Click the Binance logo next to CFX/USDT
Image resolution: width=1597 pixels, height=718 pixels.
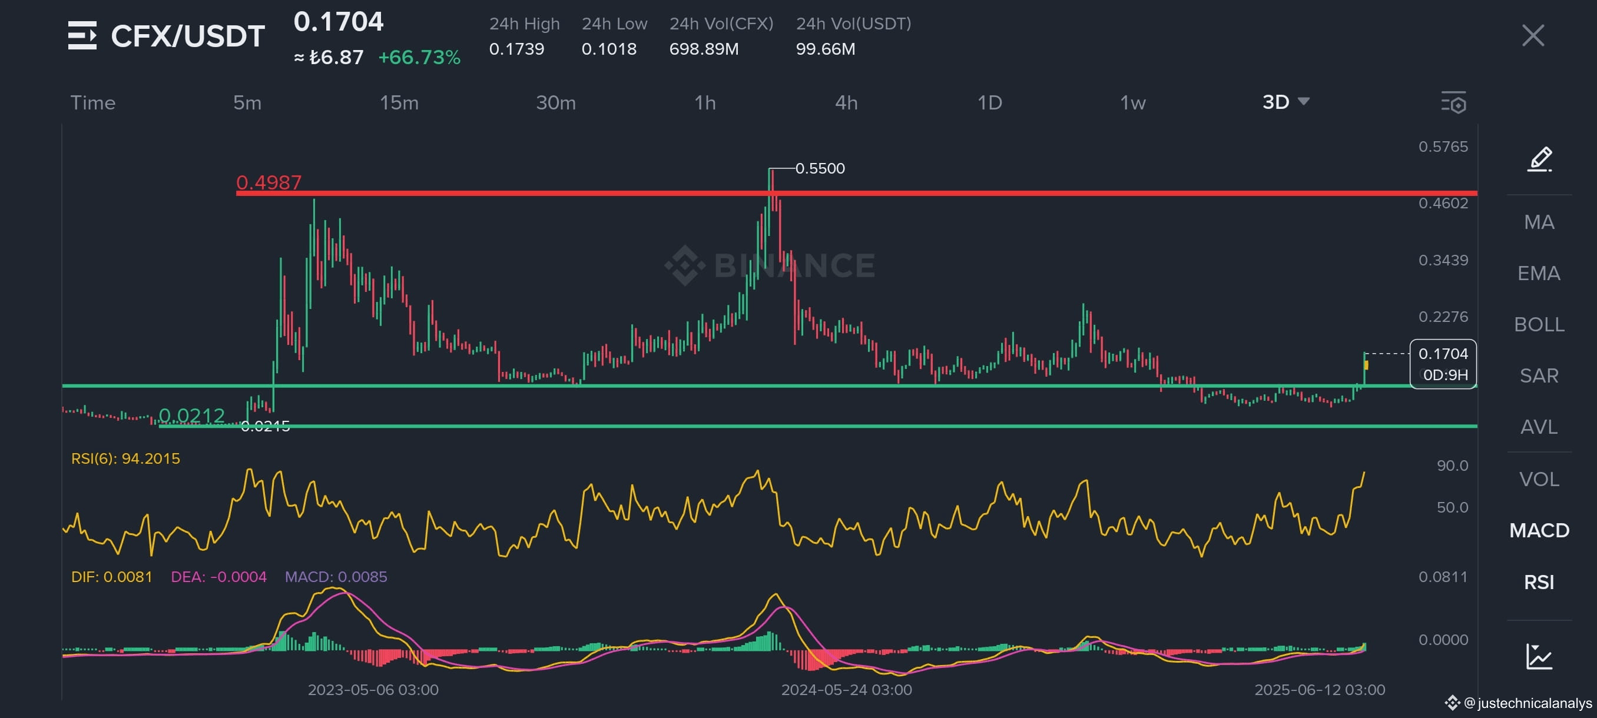point(83,35)
